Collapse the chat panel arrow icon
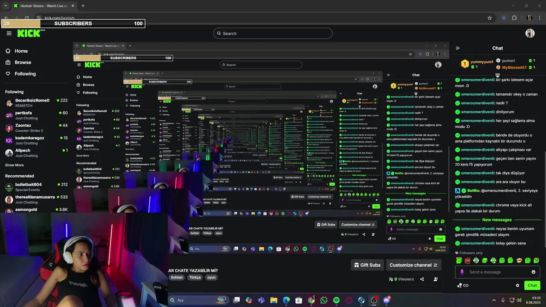This screenshot has width=546, height=307. 458,48
